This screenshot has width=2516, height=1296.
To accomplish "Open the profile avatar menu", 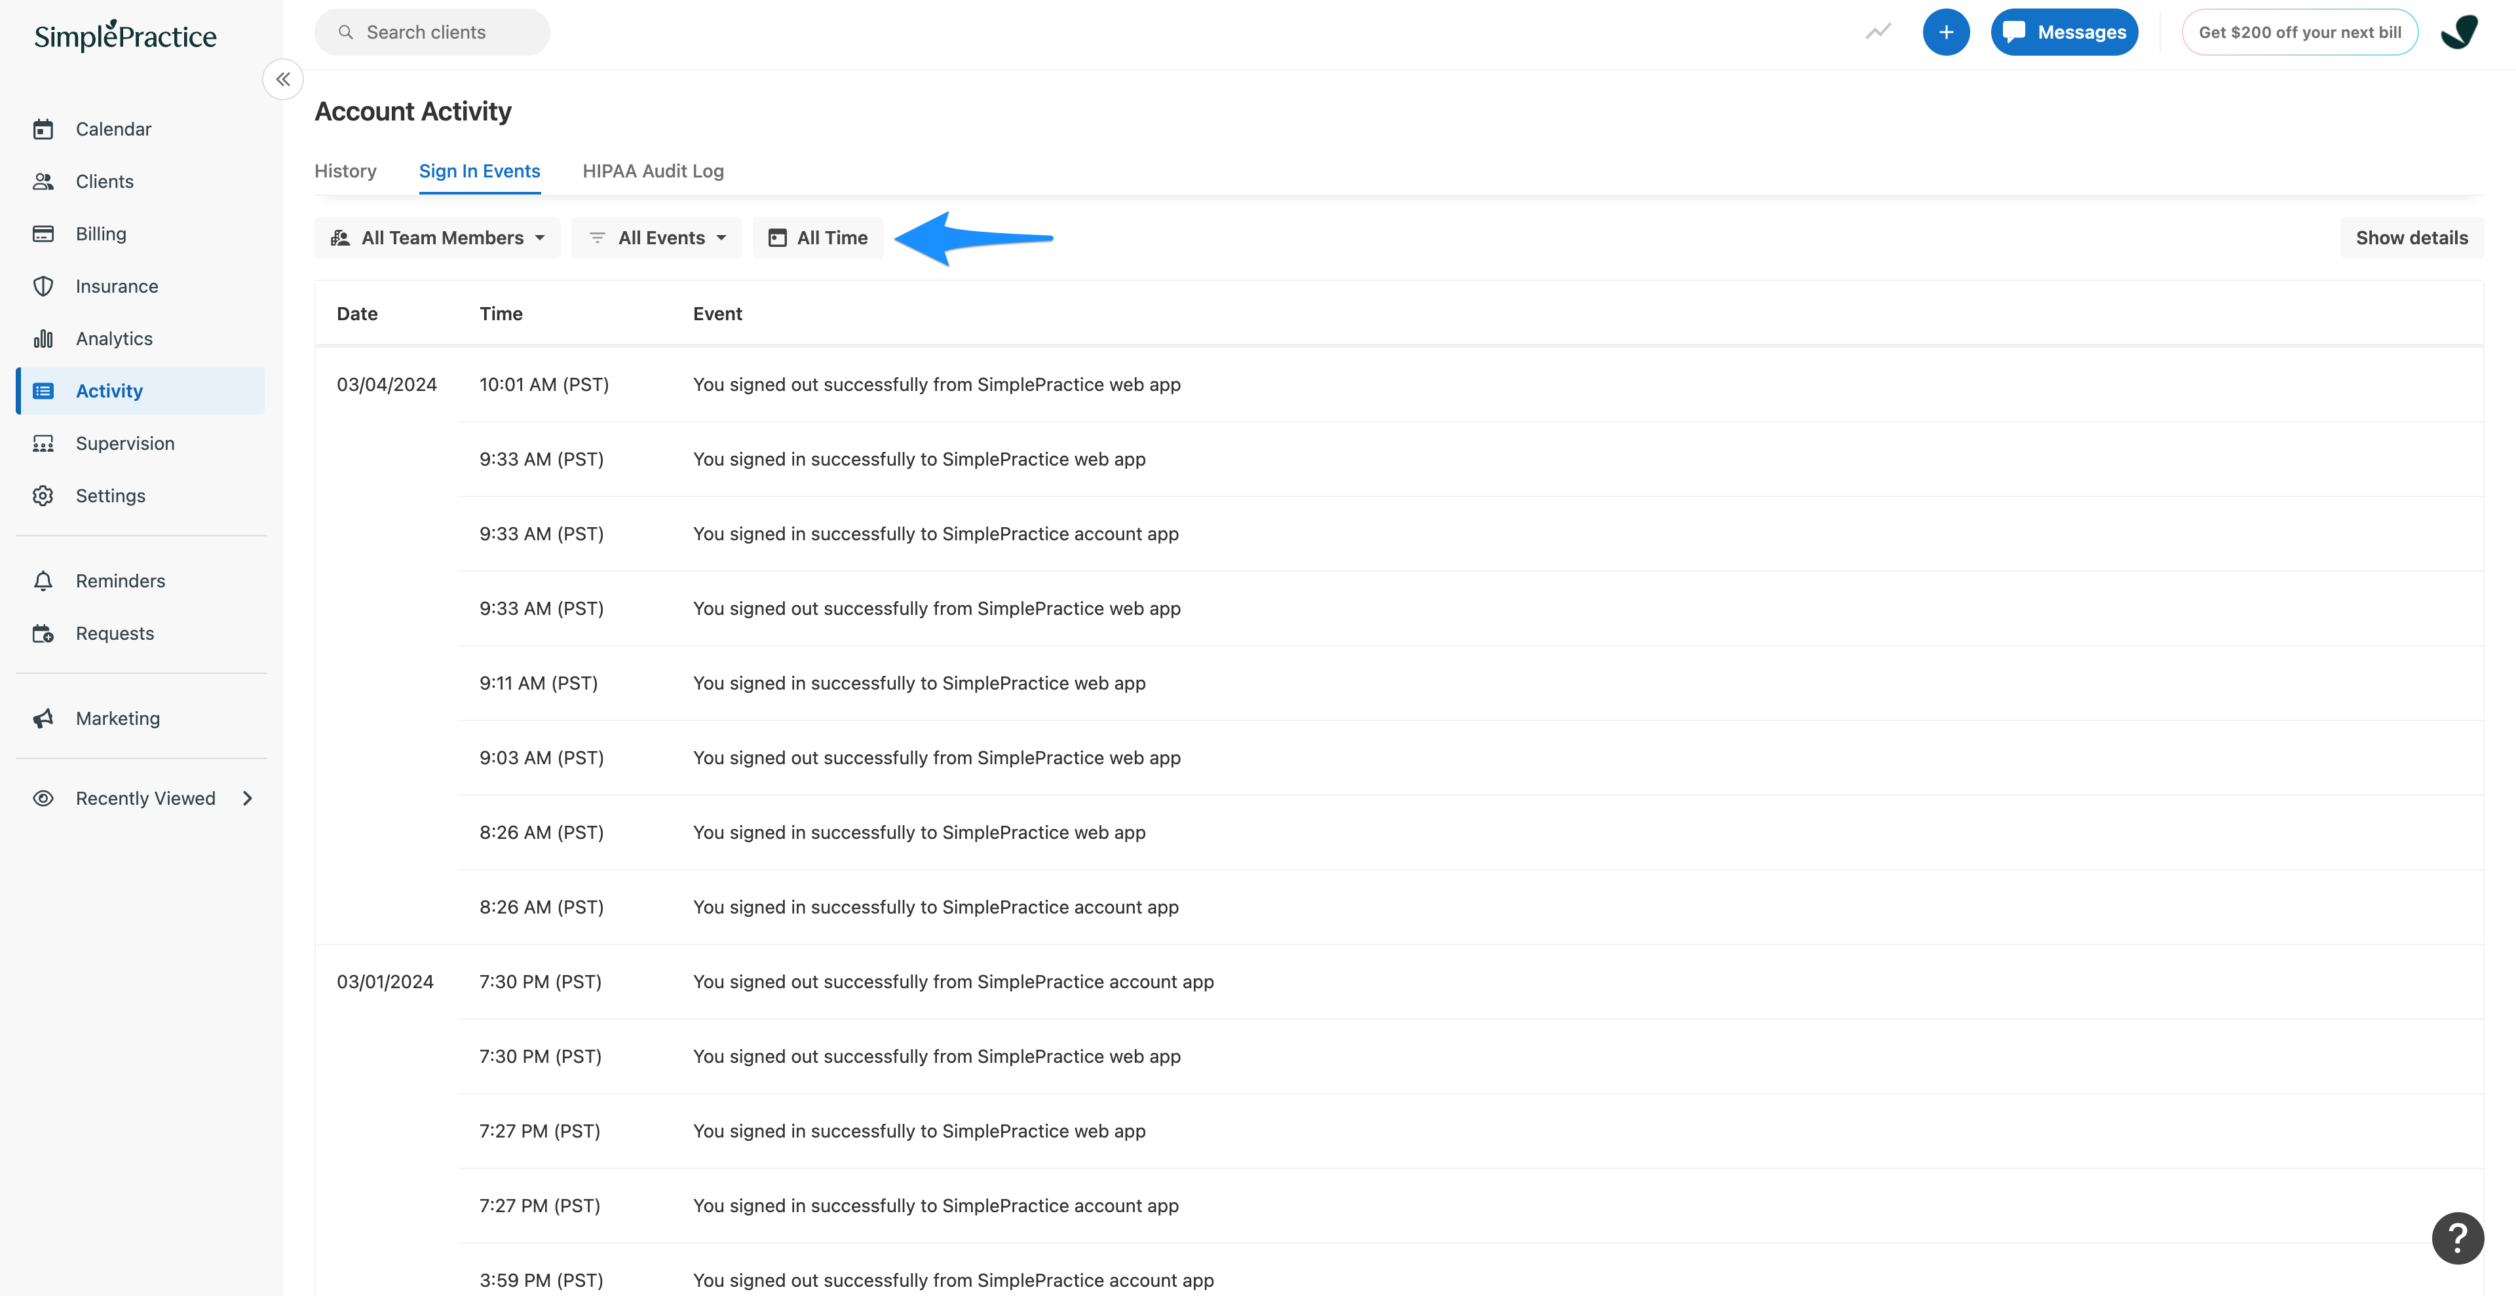I will [x=2458, y=32].
